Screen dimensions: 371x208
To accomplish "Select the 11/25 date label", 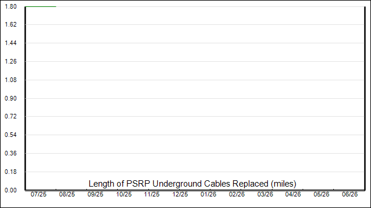I will (152, 194).
